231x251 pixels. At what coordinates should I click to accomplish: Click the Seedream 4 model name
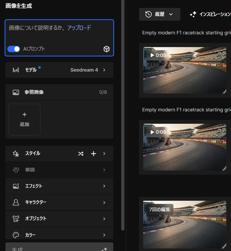coord(84,70)
